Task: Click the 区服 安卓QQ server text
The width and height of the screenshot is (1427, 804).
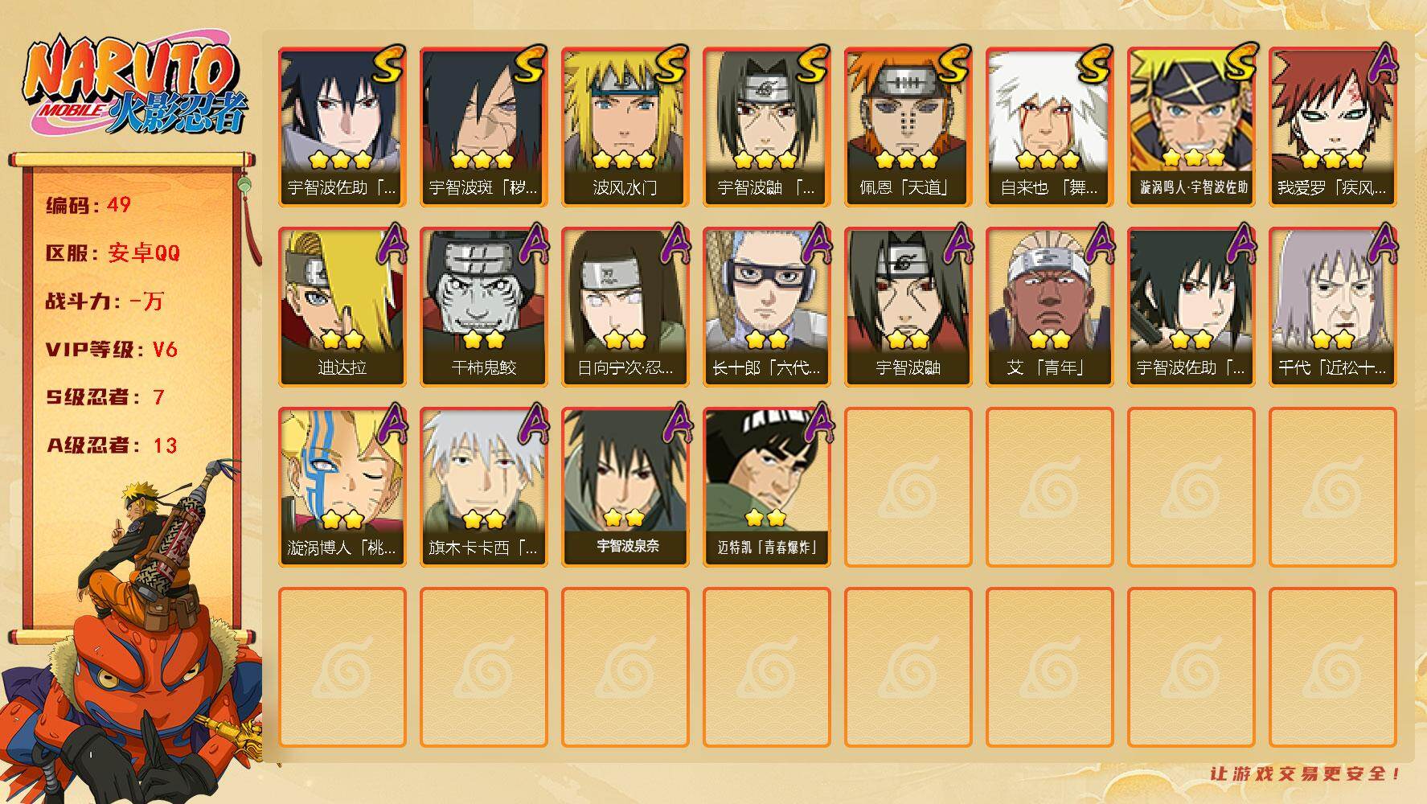Action: pos(113,253)
